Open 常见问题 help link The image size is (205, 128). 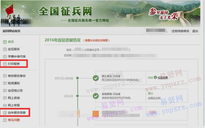tap(14, 120)
